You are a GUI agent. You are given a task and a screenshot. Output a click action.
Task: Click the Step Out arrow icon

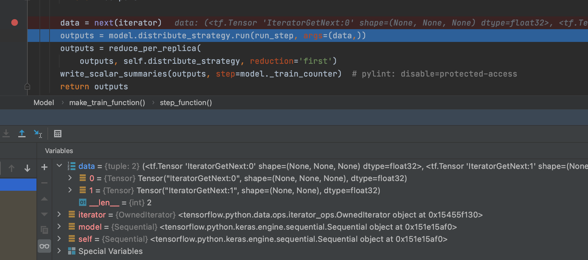point(22,134)
